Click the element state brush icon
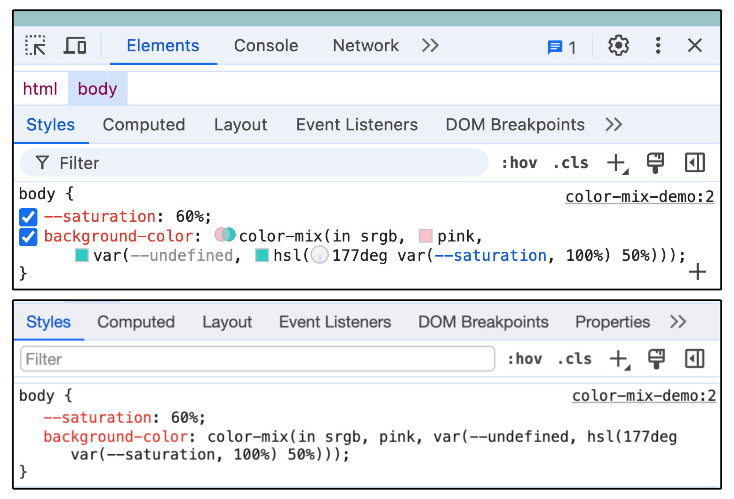Image resolution: width=734 pixels, height=499 pixels. 655,162
